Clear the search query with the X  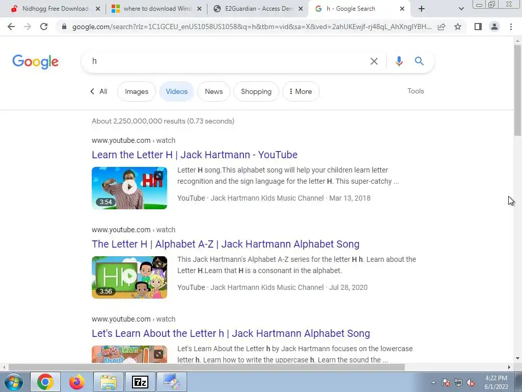tap(374, 61)
